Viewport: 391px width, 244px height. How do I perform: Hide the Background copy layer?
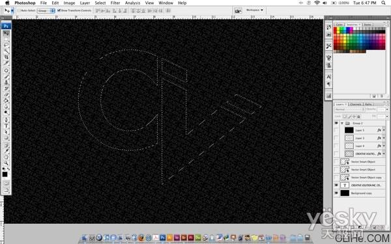tap(336, 193)
